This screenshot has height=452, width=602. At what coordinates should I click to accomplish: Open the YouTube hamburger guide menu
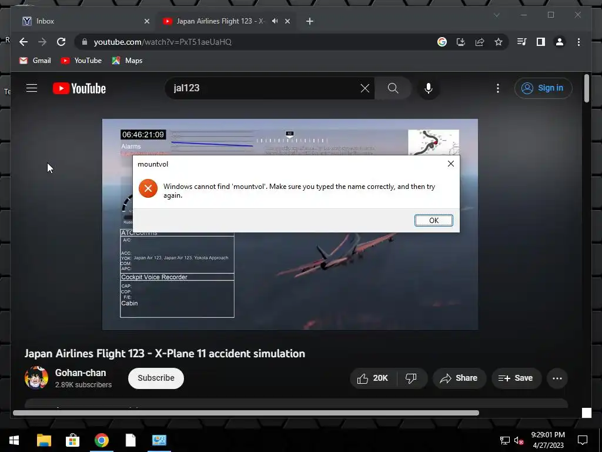(32, 88)
